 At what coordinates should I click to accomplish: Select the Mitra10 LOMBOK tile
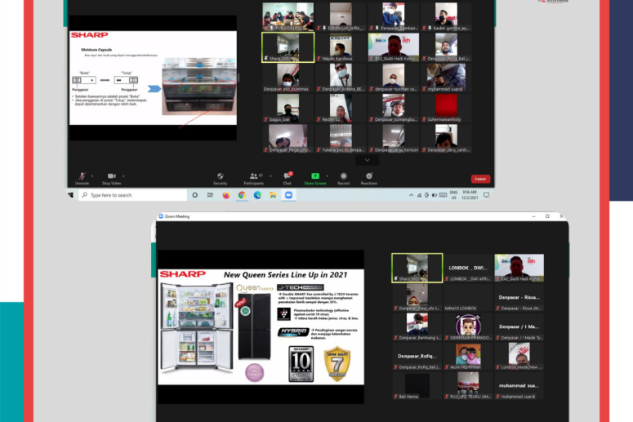[x=468, y=297]
